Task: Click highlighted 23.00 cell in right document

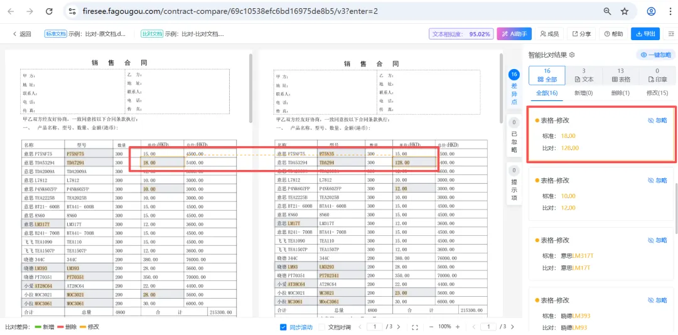Action: (414, 292)
